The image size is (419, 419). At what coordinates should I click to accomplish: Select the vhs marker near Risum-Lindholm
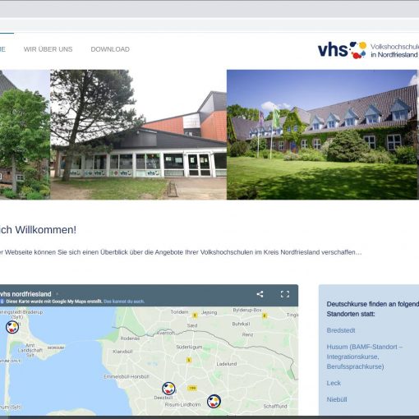coord(214,401)
